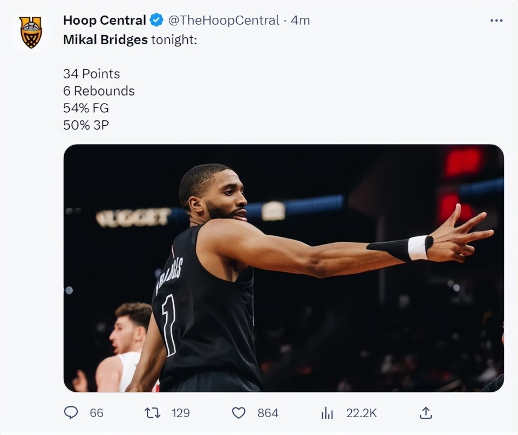Click the "Mikal Bridges tonight:" tweet text

130,40
